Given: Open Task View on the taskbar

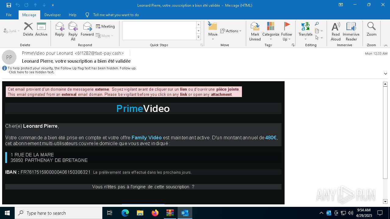Looking at the screenshot, I should pyautogui.click(x=110, y=213).
